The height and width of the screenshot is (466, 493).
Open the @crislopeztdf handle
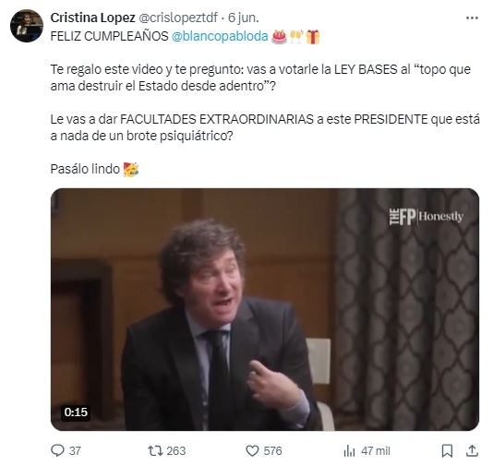[x=178, y=18]
